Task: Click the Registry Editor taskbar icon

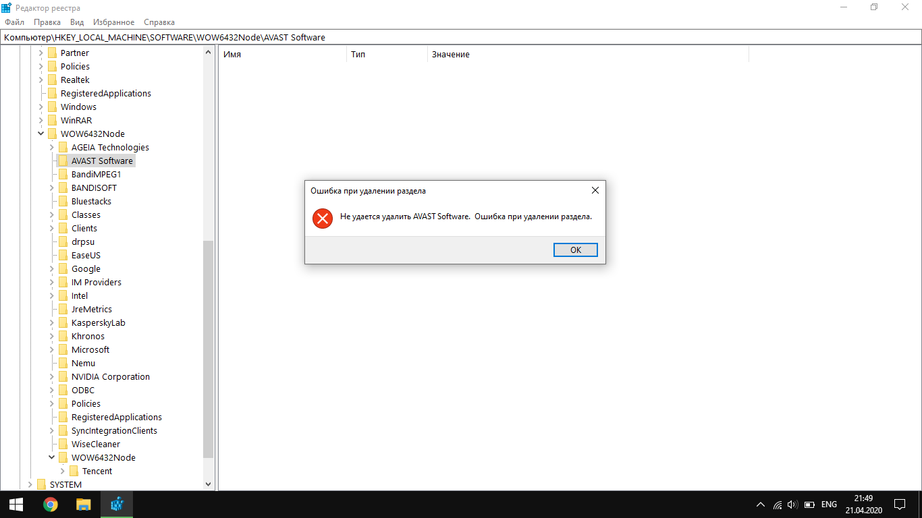Action: click(x=117, y=505)
